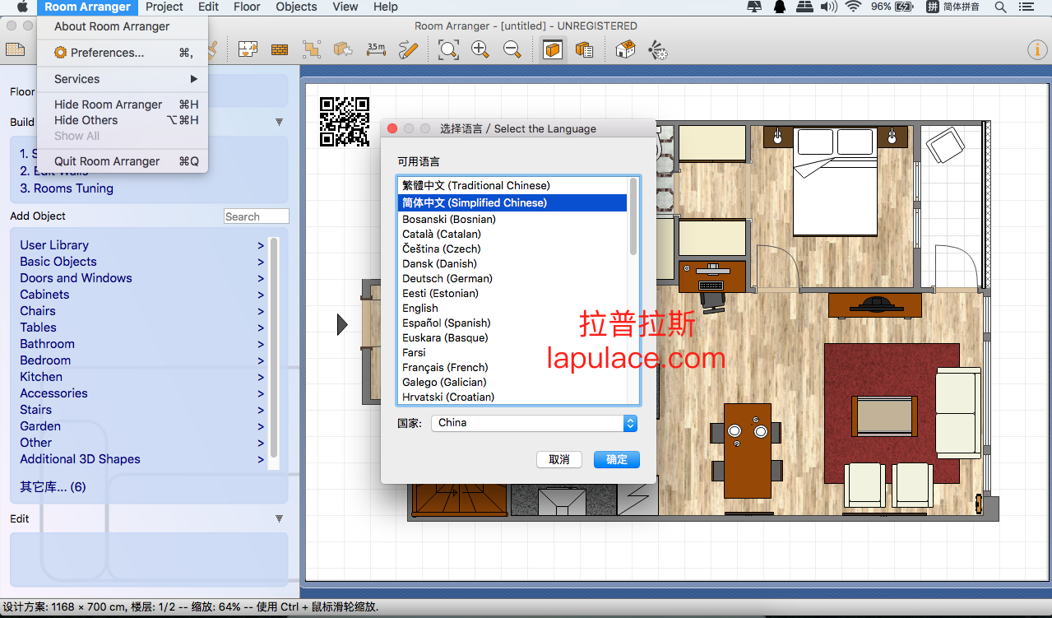Click the object list icon

point(585,50)
